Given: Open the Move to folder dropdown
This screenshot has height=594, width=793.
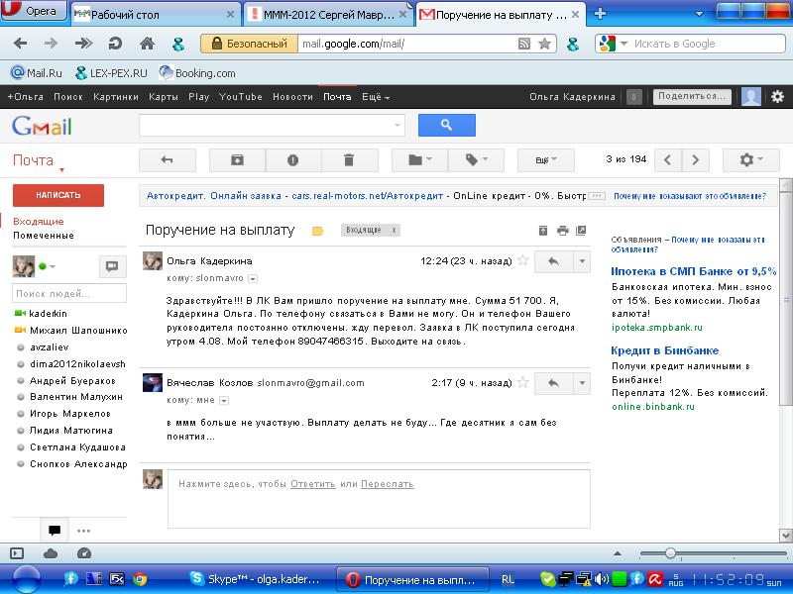Looking at the screenshot, I should point(419,160).
